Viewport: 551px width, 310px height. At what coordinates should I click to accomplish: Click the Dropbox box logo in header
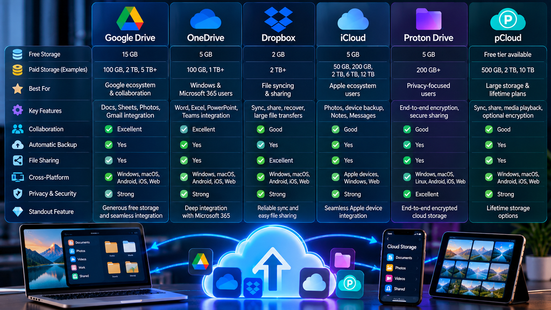(x=278, y=19)
